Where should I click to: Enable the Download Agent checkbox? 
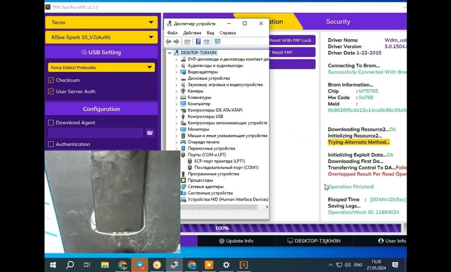51,123
